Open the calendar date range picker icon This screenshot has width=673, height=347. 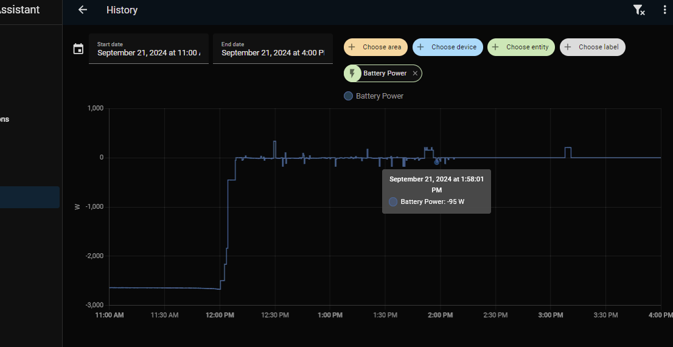point(78,49)
